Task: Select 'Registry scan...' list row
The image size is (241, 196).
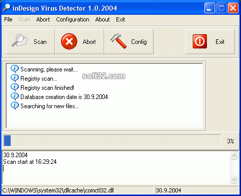Action: coord(39,79)
